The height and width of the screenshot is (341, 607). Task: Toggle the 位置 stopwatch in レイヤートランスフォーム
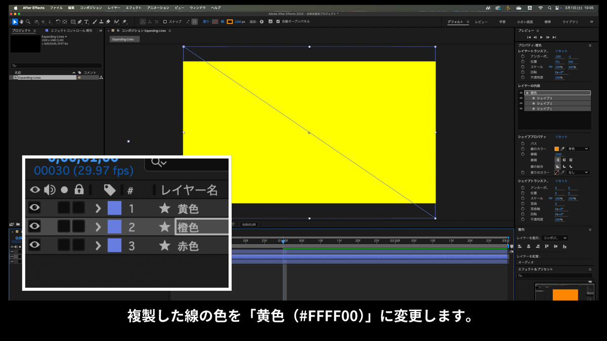pos(523,62)
